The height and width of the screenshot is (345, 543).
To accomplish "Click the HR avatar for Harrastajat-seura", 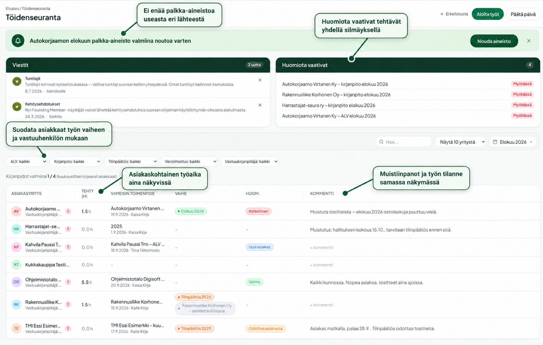I will (16, 229).
